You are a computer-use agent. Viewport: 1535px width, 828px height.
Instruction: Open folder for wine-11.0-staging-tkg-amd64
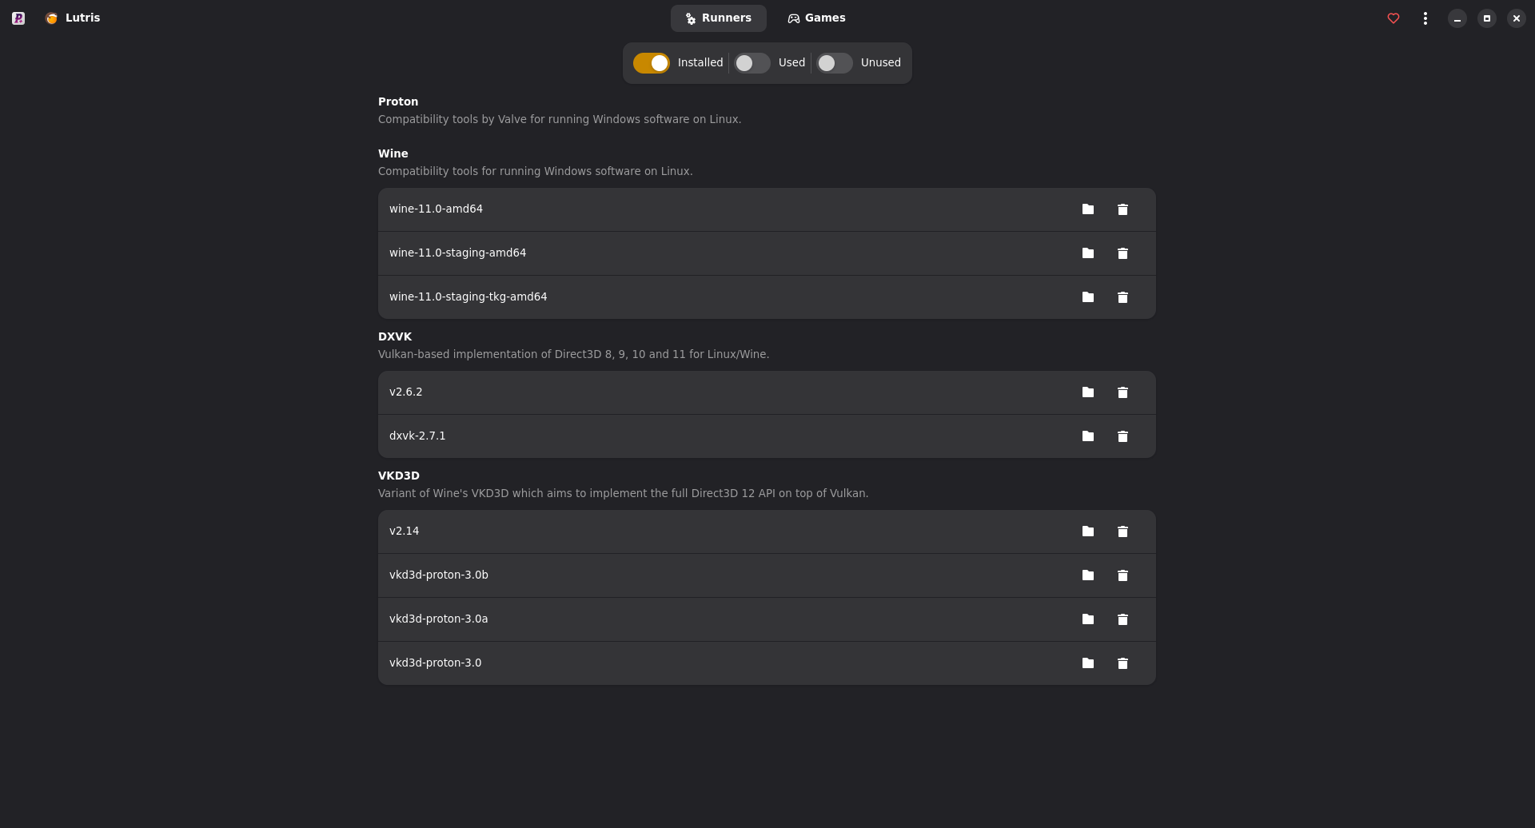[x=1087, y=297]
